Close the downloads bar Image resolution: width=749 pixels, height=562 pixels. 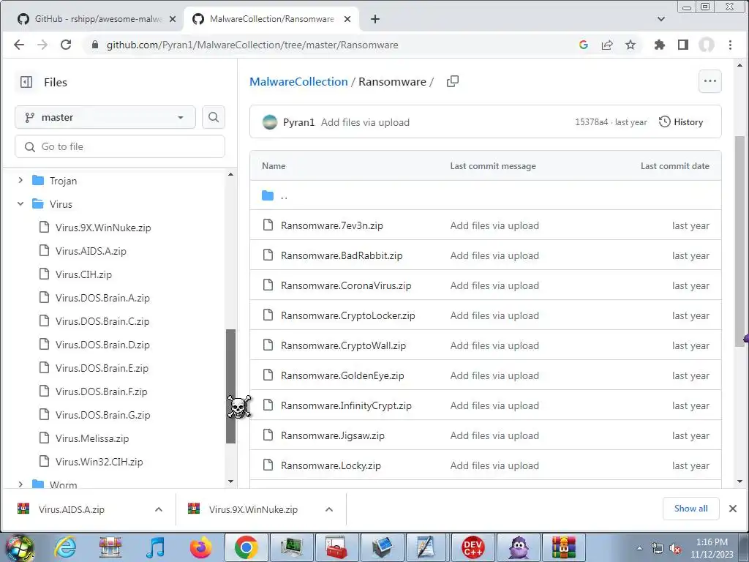(x=733, y=509)
